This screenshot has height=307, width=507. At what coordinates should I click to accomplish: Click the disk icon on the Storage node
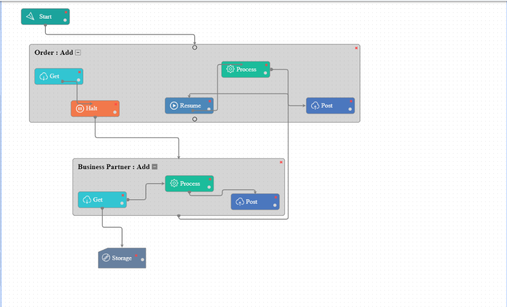[106, 258]
